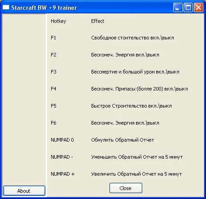Click 'Бесконеч. Энергия' text in F6 row

pos(113,123)
